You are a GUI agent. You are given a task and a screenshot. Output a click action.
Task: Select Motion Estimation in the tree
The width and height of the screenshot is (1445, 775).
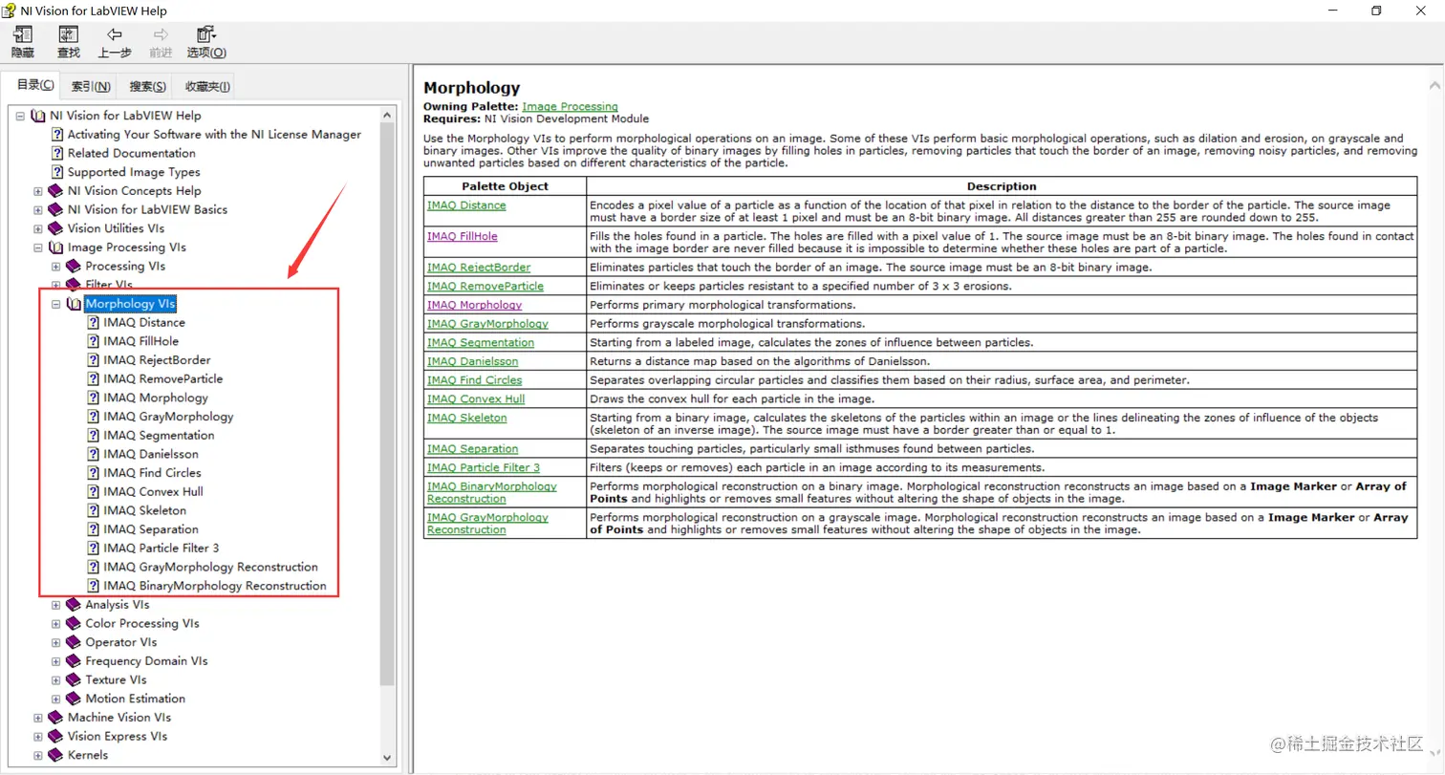click(135, 699)
